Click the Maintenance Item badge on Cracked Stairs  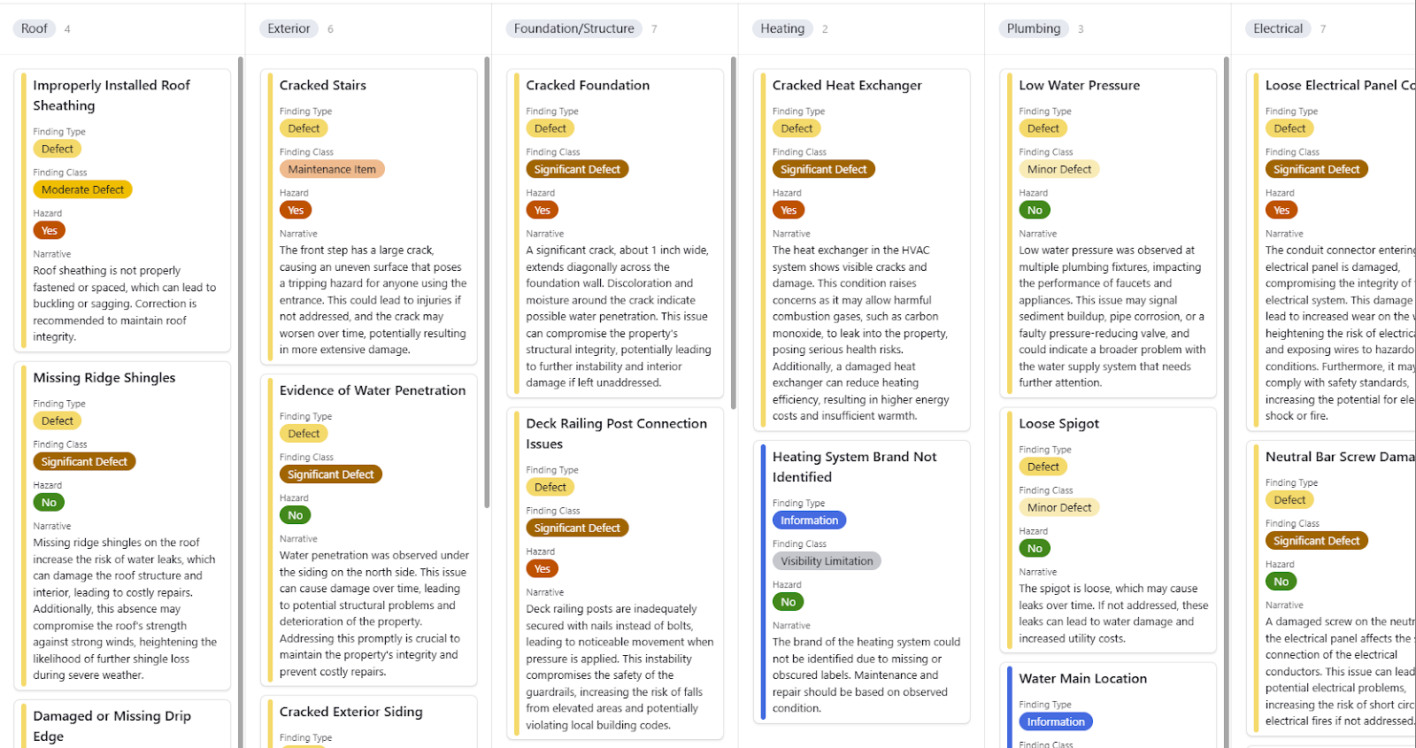pos(332,169)
